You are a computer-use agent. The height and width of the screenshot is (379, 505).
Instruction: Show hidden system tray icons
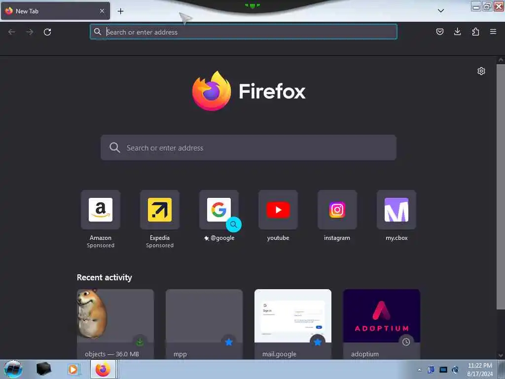point(419,370)
